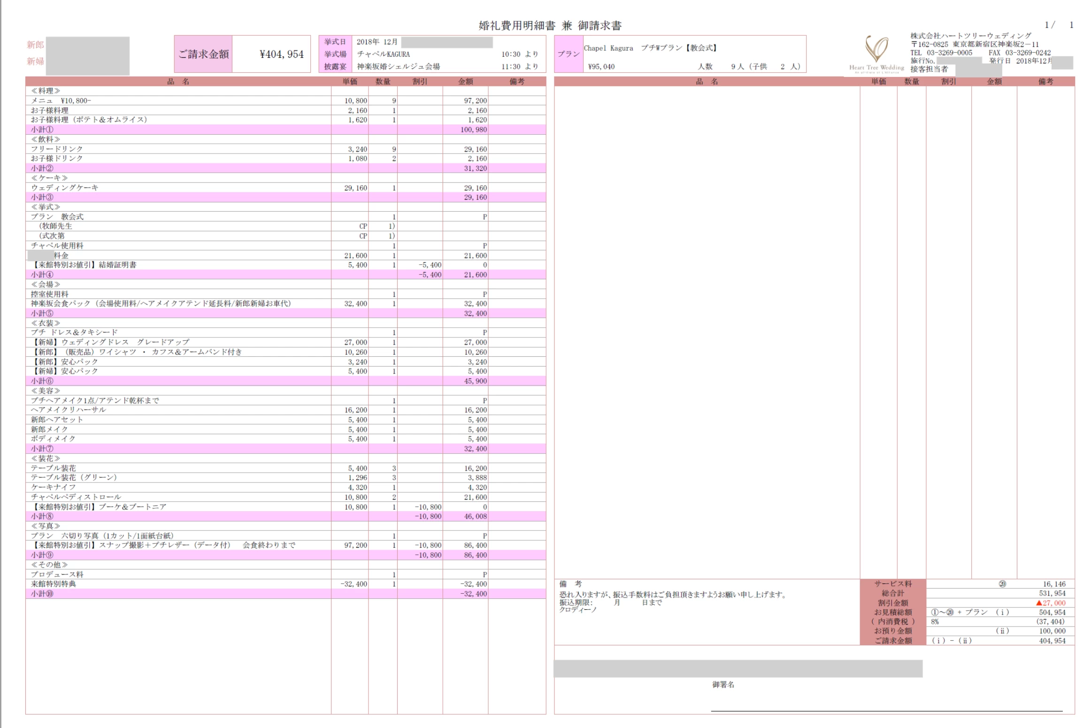The width and height of the screenshot is (1092, 728).
Task: Click the red ▲27,000 discount amount
Action: pos(1050,603)
